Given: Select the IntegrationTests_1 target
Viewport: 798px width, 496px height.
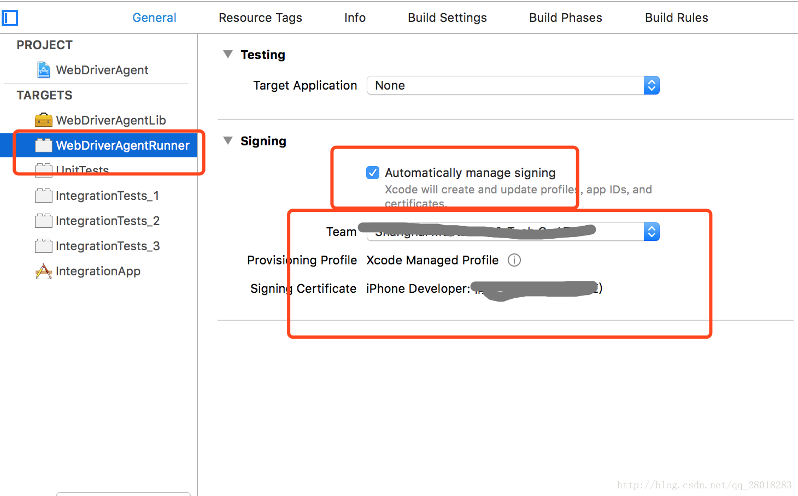Looking at the screenshot, I should [107, 196].
